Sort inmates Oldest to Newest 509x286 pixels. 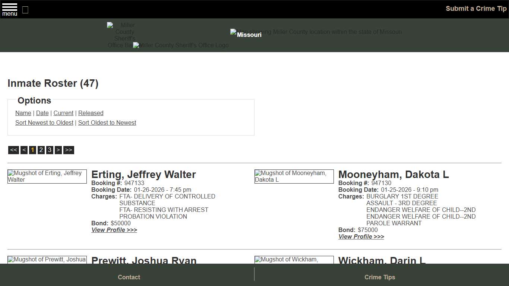coord(107,123)
